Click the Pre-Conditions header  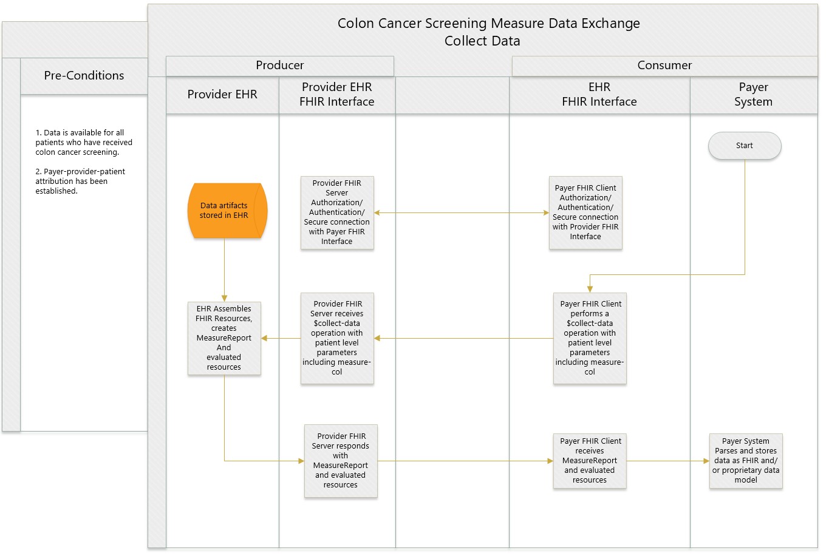coord(84,76)
